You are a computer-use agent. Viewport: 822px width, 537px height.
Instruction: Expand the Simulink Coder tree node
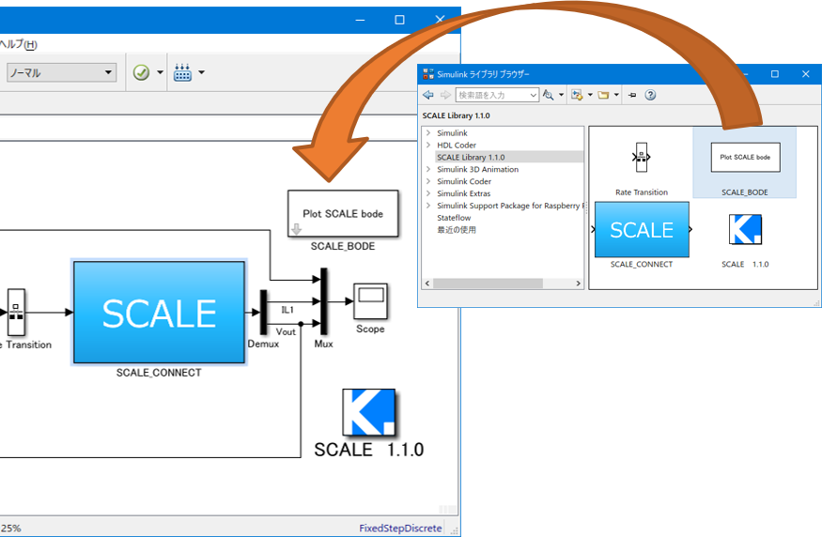tap(428, 181)
